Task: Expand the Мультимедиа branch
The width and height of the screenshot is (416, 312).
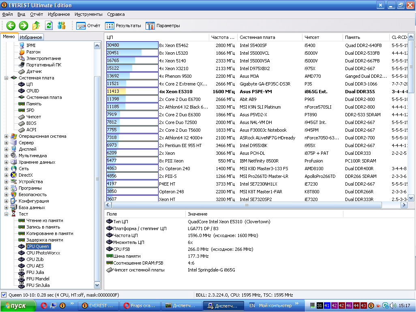Action: coord(6,156)
